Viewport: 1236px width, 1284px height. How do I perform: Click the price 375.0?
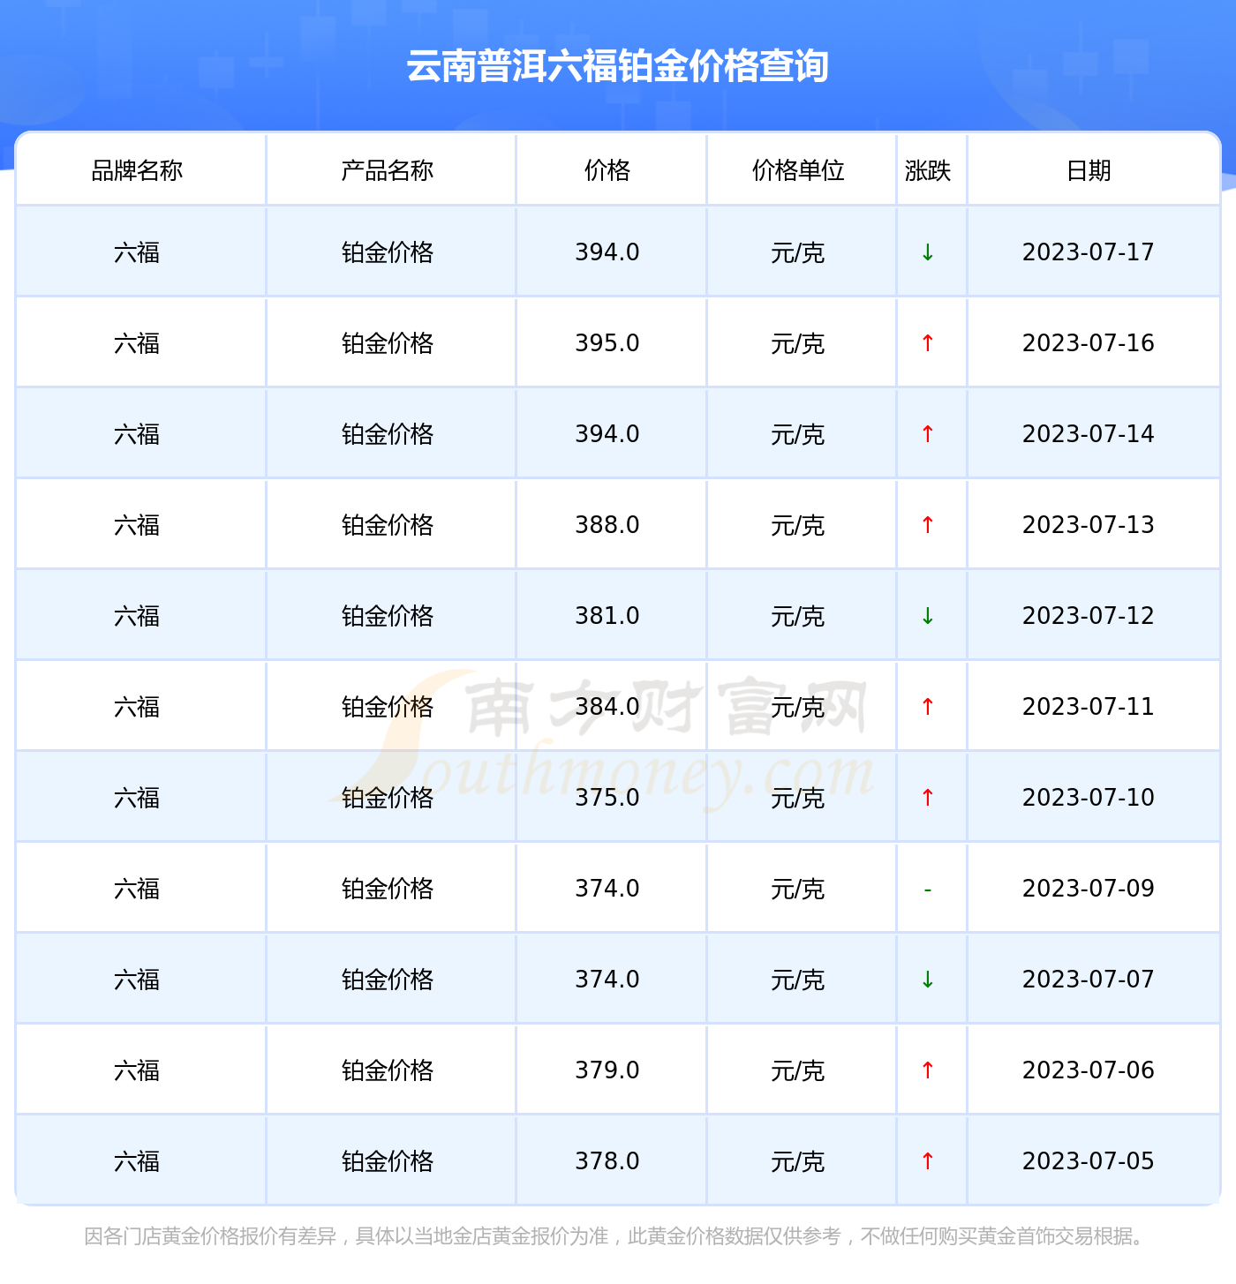(x=607, y=798)
